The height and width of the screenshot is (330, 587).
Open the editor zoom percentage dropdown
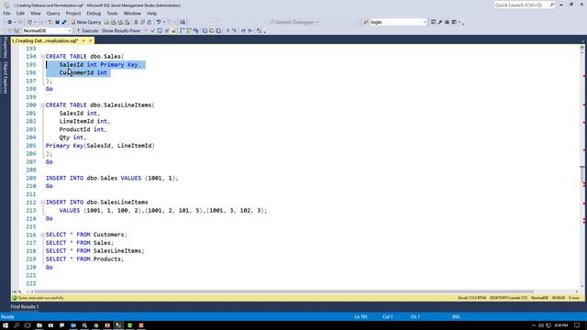[28, 291]
